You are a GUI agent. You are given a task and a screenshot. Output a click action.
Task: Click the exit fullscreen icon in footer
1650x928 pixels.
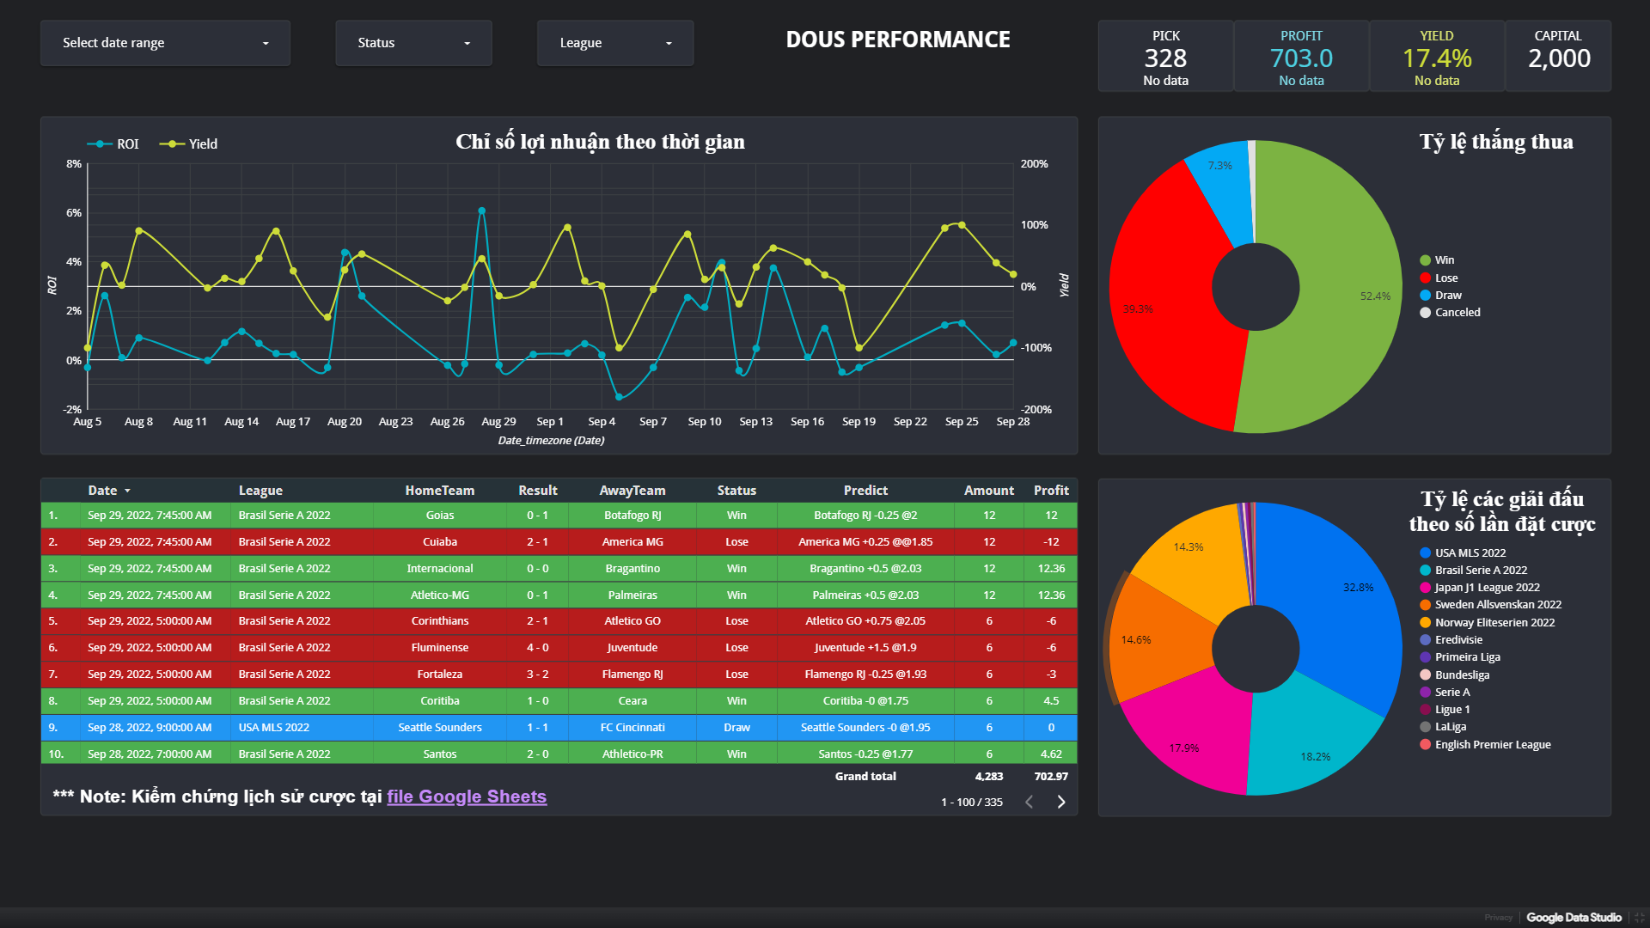(x=1639, y=918)
